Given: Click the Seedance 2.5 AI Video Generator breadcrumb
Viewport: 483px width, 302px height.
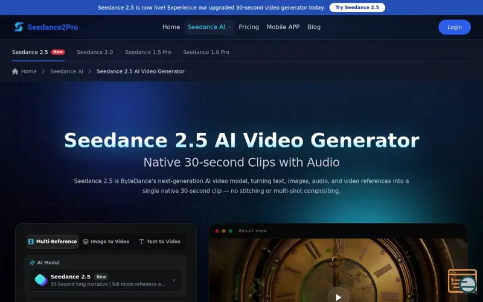Looking at the screenshot, I should (141, 71).
